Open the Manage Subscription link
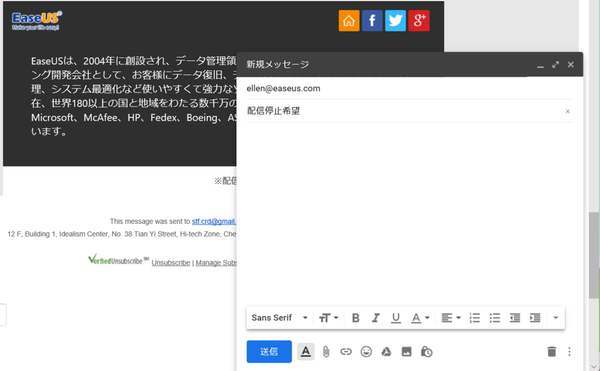This screenshot has width=600, height=371. tap(216, 263)
